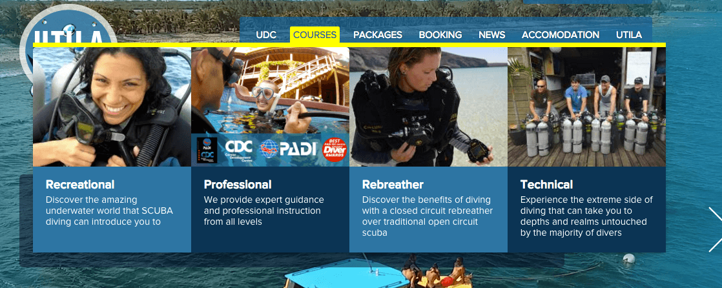Screen dimensions: 722x288
Task: Click the Rebreather diver photo thumbnail
Action: 428,107
